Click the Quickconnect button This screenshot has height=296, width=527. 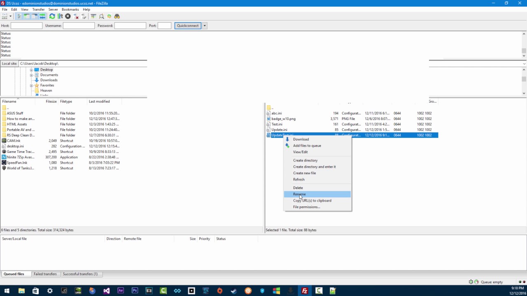(x=188, y=25)
